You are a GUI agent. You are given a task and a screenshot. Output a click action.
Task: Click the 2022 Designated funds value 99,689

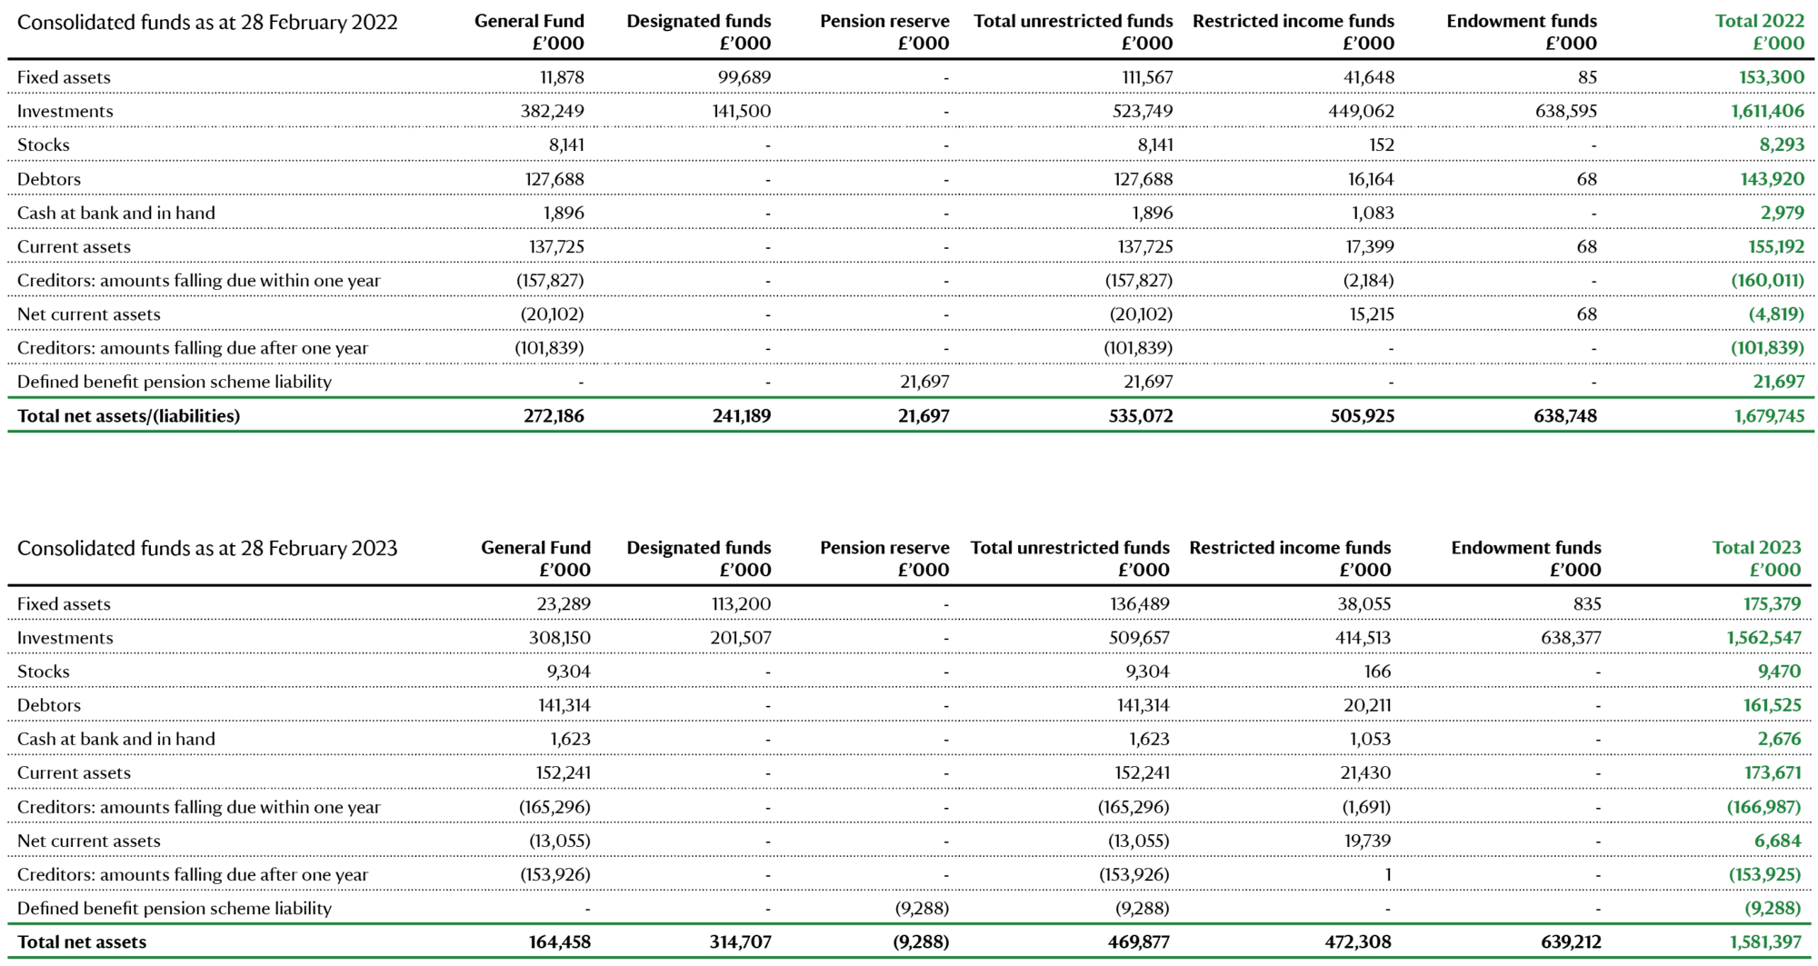744,77
